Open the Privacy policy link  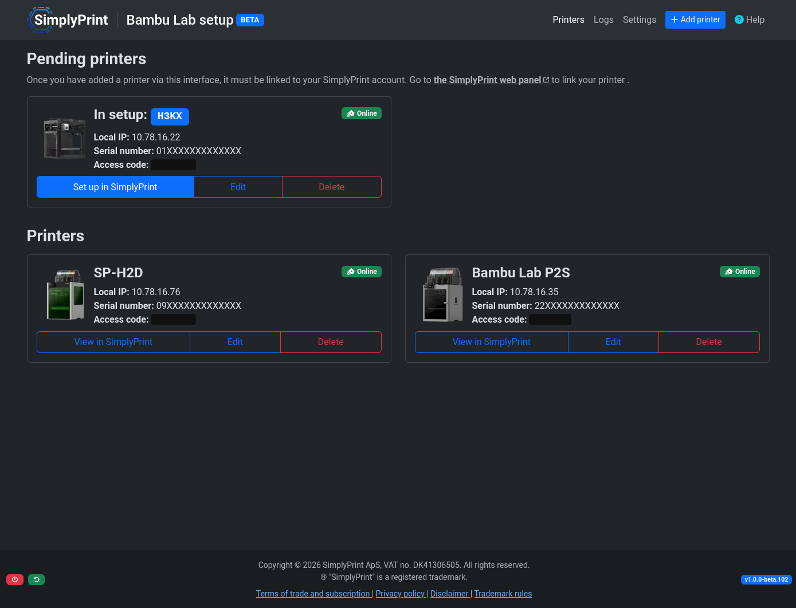point(400,594)
